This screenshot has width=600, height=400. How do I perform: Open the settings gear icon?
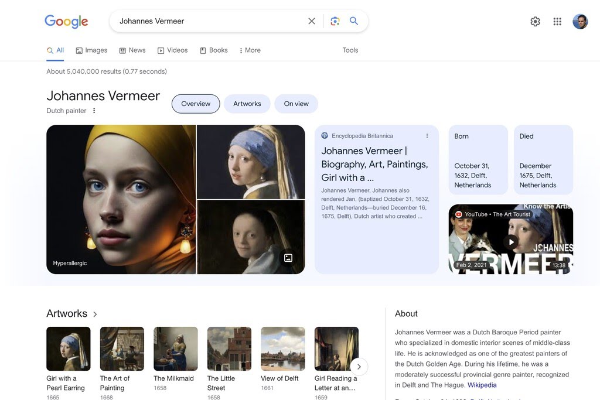[535, 22]
